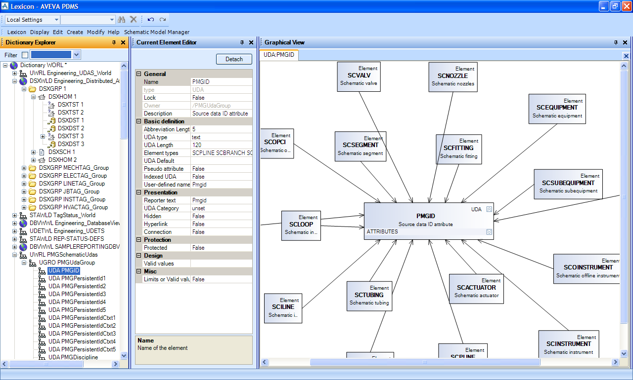633x380 pixels.
Task: Select UDA PMGPersistentId1 in tree
Action: click(77, 278)
